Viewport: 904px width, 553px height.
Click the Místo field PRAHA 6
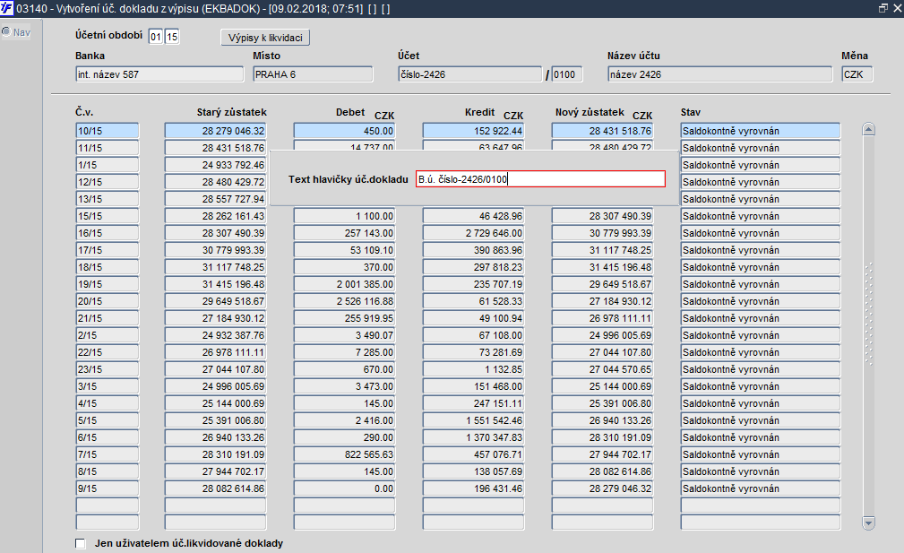[x=313, y=74]
